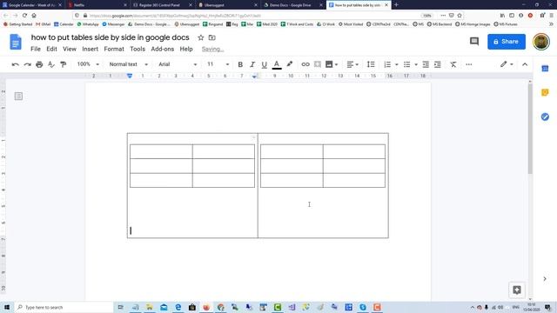Open the Format menu
Viewport: 557px width, 313px height.
(114, 49)
